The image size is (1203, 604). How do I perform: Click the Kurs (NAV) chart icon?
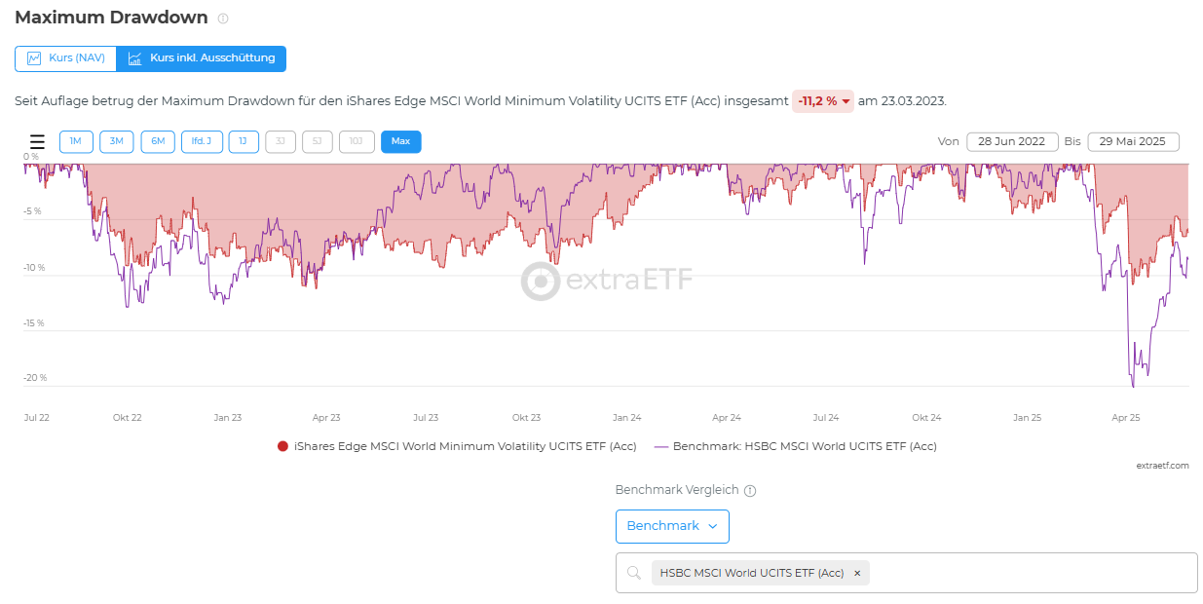(x=34, y=58)
